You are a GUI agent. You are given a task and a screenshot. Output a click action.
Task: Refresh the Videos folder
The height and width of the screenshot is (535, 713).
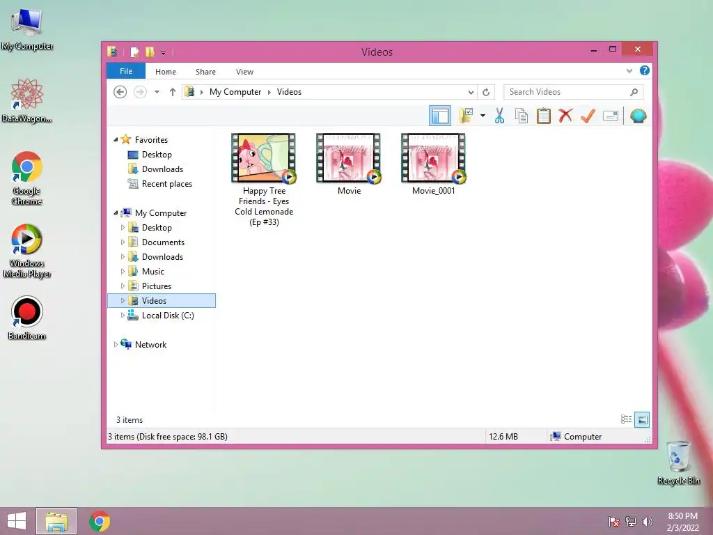[x=486, y=92]
